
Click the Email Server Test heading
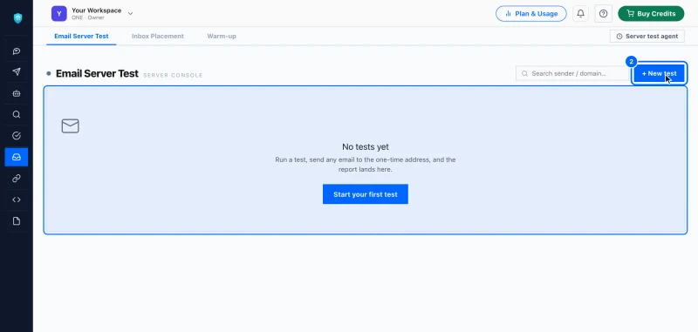coord(97,74)
